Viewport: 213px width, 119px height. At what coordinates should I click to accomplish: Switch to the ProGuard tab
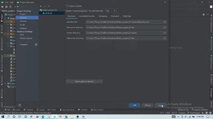[115, 16]
